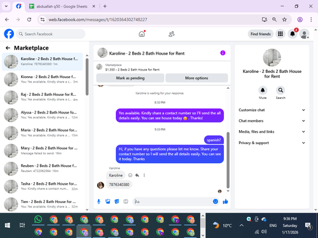Image resolution: width=318 pixels, height=238 pixels.
Task: Focus the Aa message input box
Action: [x=173, y=201]
